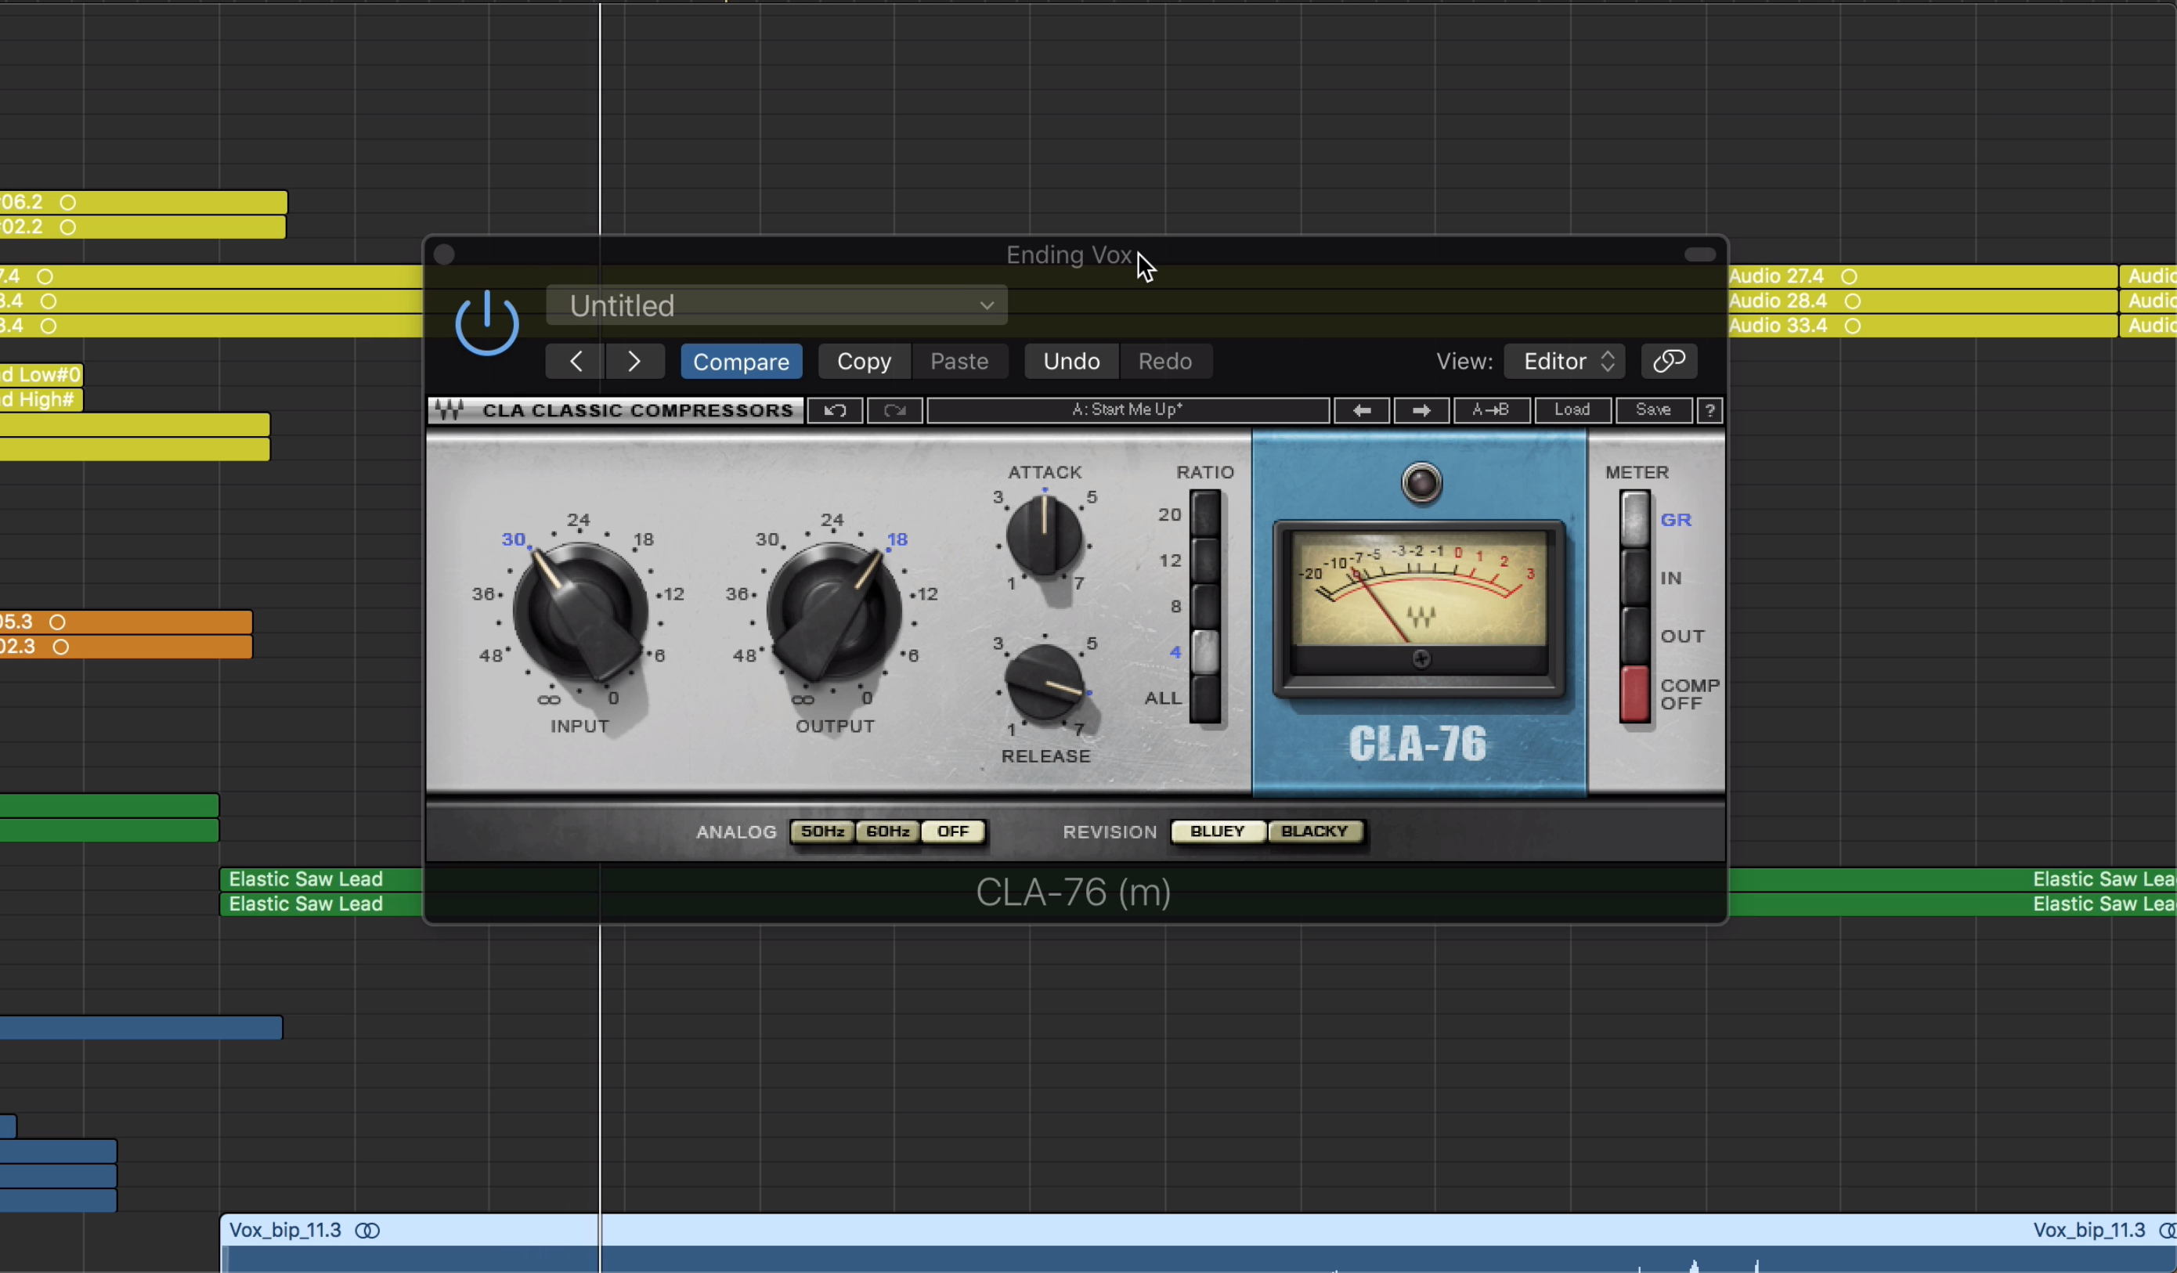Select the COMP OFF meter switch
The height and width of the screenshot is (1273, 2177).
1634,694
